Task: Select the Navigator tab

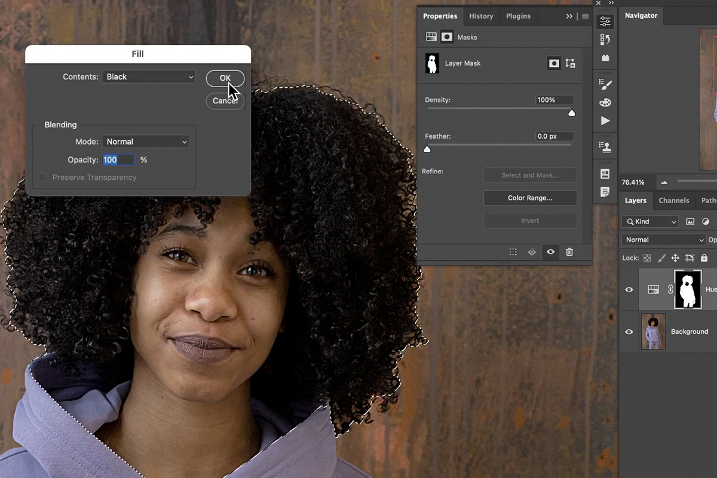Action: (641, 16)
